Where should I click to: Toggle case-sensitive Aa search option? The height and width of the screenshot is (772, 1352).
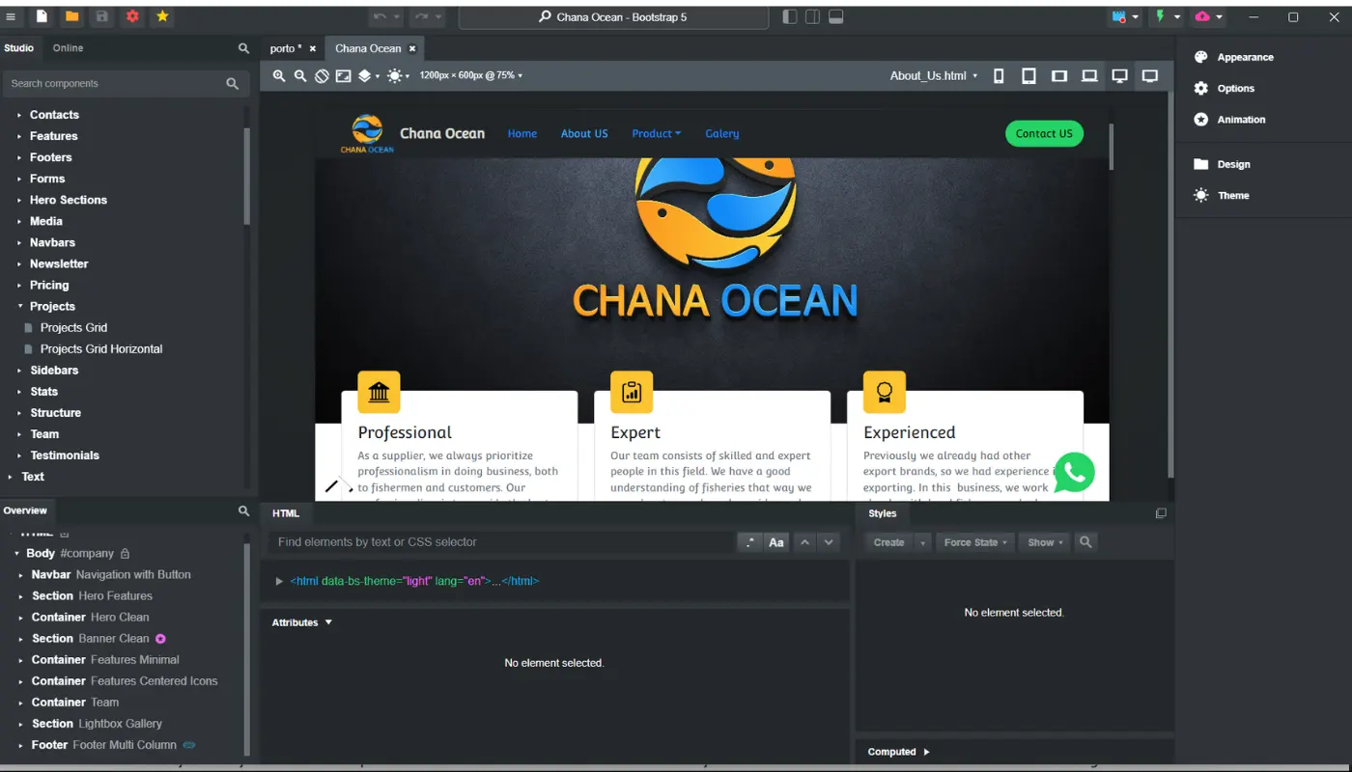775,542
